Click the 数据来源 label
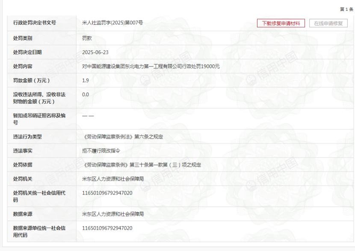The height and width of the screenshot is (251, 355). pos(23,214)
